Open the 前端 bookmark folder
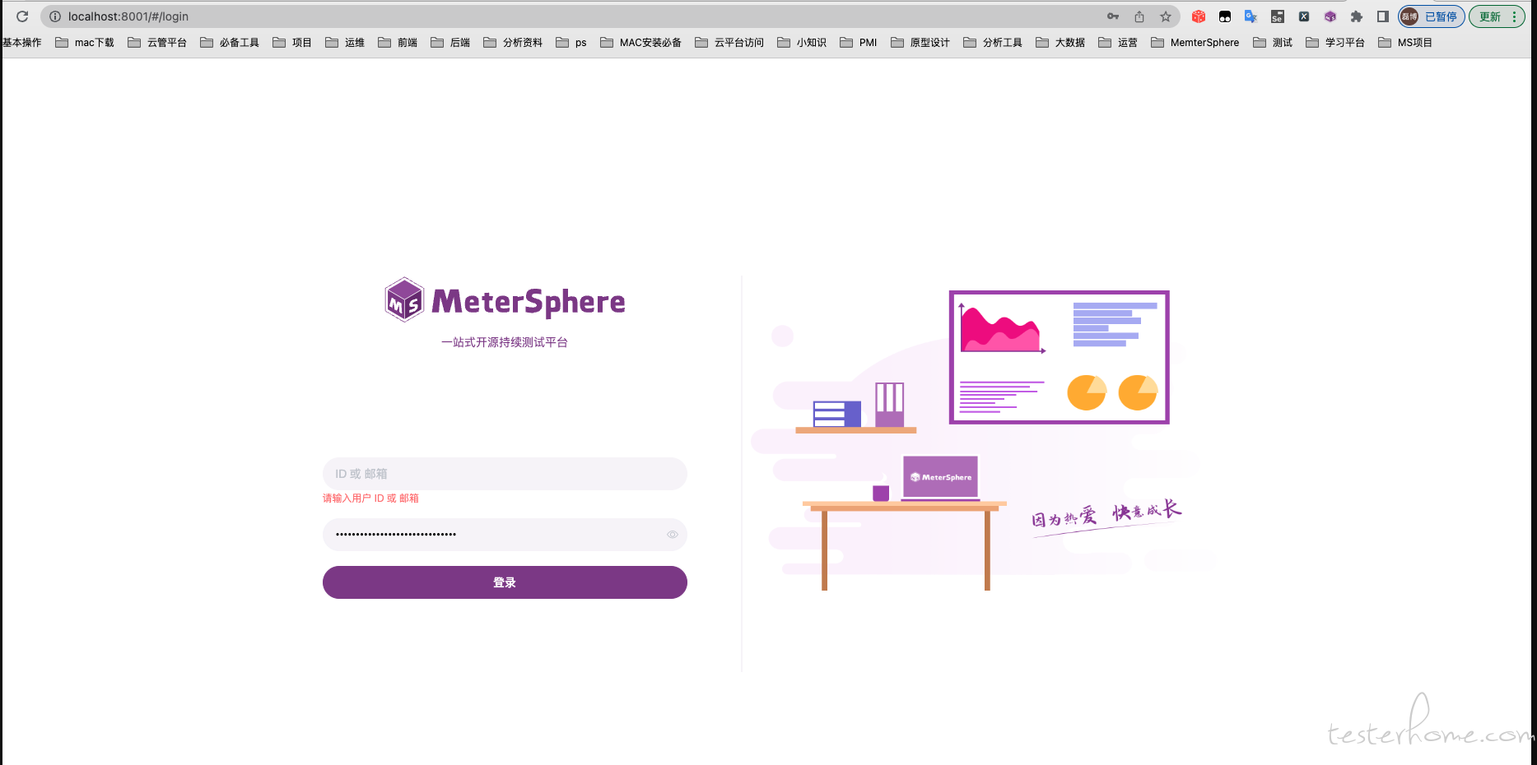Image resolution: width=1537 pixels, height=765 pixels. (398, 43)
